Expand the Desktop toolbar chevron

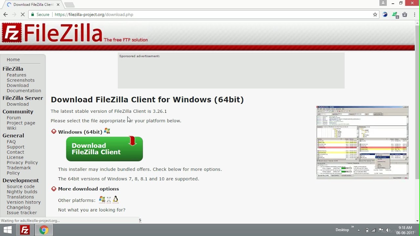click(353, 226)
